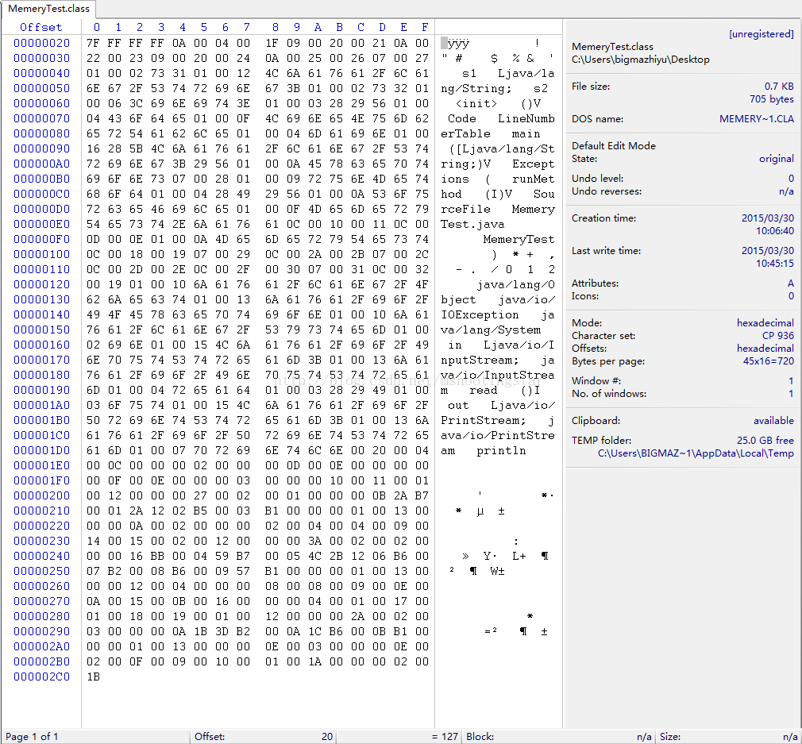Click the 0.7 KB file size value

tap(779, 87)
